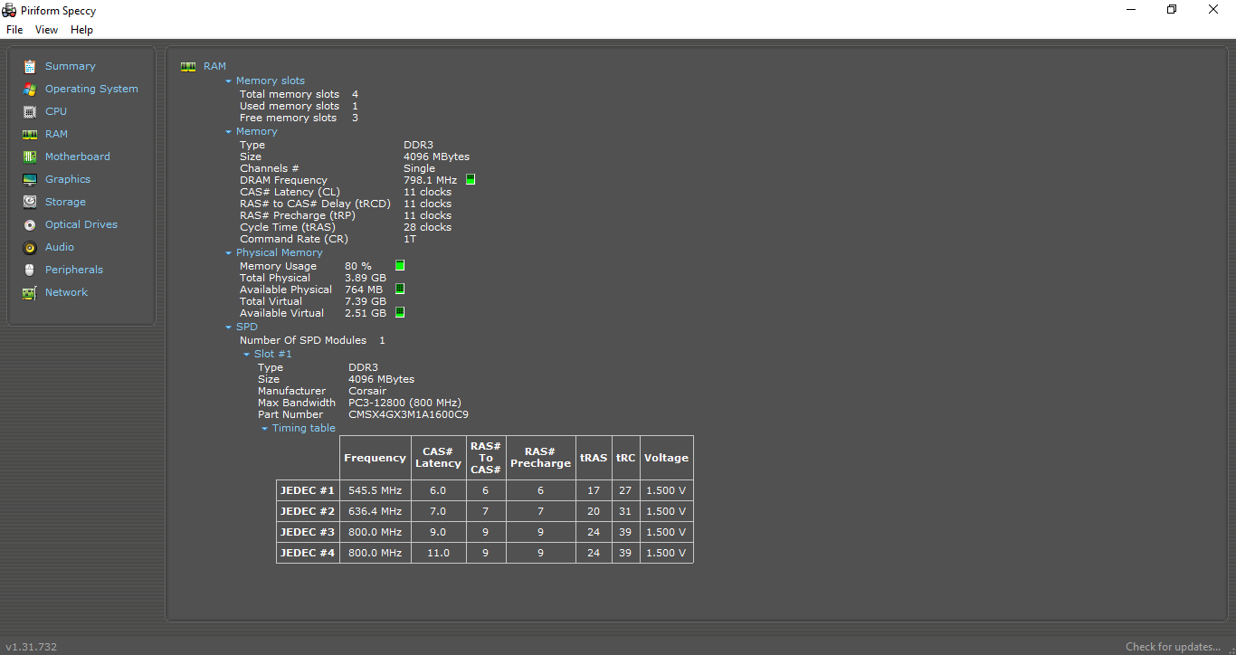Click the Voltage column header
The height and width of the screenshot is (655, 1236).
(666, 458)
